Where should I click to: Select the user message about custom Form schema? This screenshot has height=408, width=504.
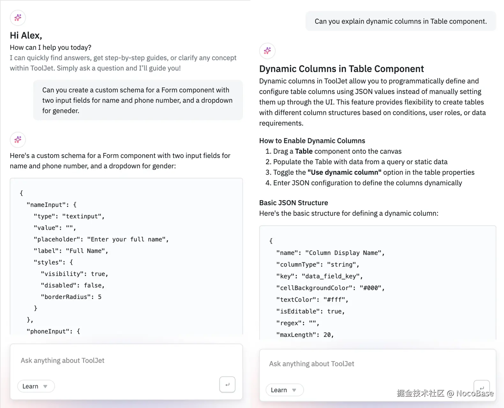tap(137, 100)
